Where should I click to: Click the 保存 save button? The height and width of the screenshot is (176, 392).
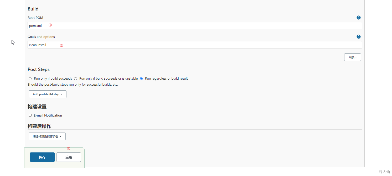[x=42, y=157]
